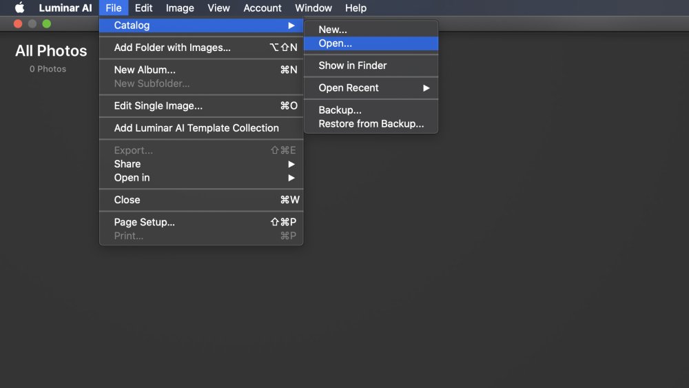This screenshot has width=689, height=388.
Task: Select Page Setup... menu item
Action: coord(201,222)
